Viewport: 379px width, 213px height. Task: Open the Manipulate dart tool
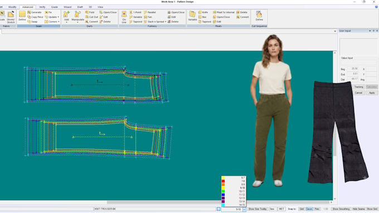click(77, 17)
